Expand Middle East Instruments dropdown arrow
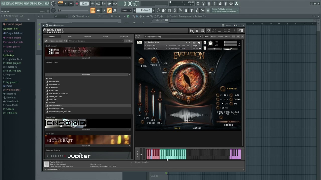 coord(129,146)
